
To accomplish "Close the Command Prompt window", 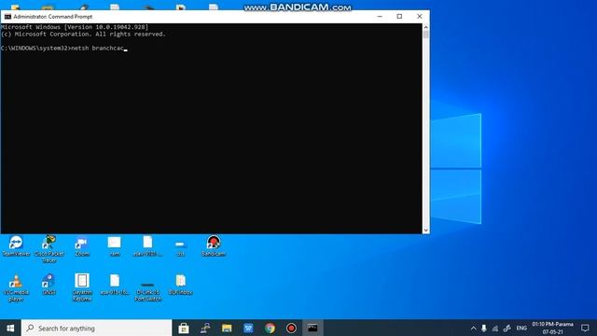I will [x=419, y=17].
